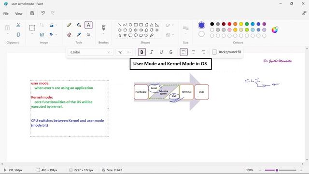Choose the five-point Star shape
The image size is (309, 174).
click(x=120, y=35)
